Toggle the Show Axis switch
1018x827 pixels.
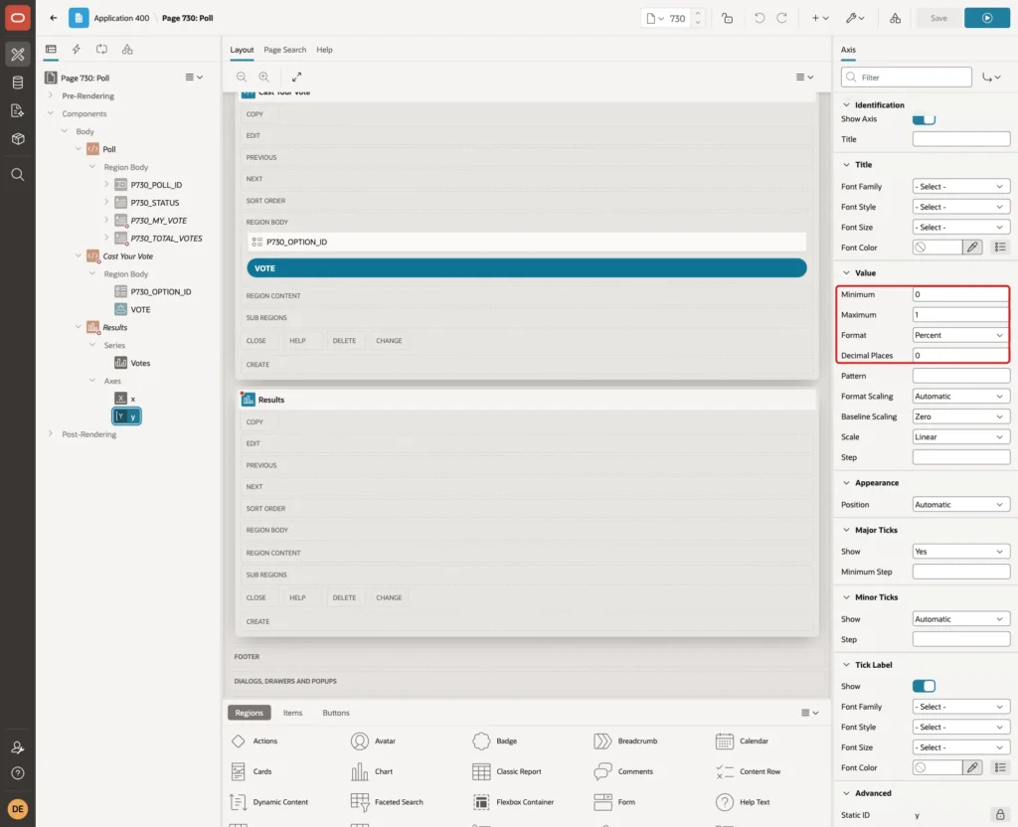pyautogui.click(x=924, y=119)
